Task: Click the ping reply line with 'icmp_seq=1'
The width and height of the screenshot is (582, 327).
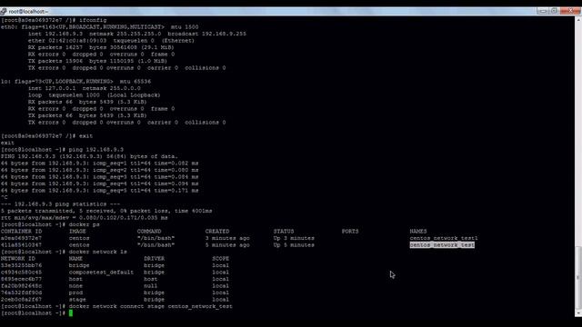Action: (x=99, y=163)
